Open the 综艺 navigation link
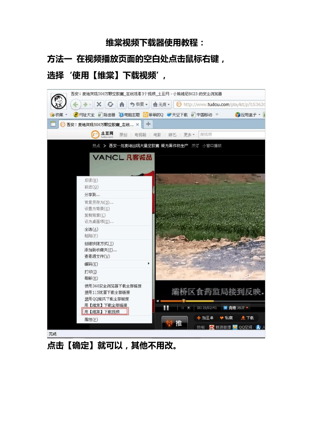 (x=172, y=135)
